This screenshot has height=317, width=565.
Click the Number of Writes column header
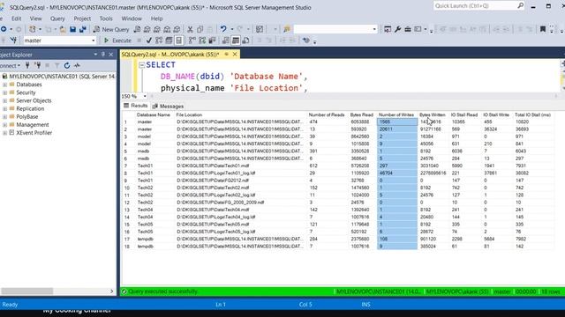pyautogui.click(x=396, y=114)
